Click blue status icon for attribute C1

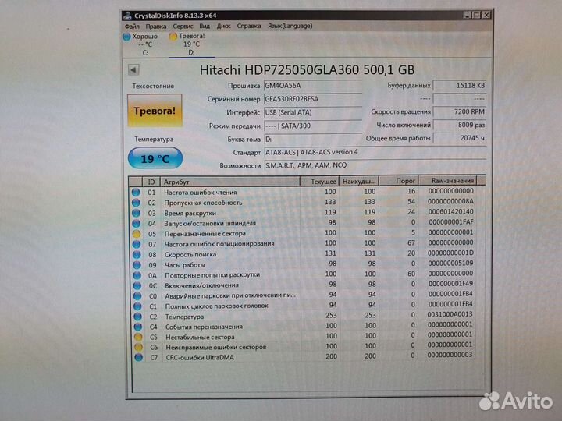coord(137,306)
